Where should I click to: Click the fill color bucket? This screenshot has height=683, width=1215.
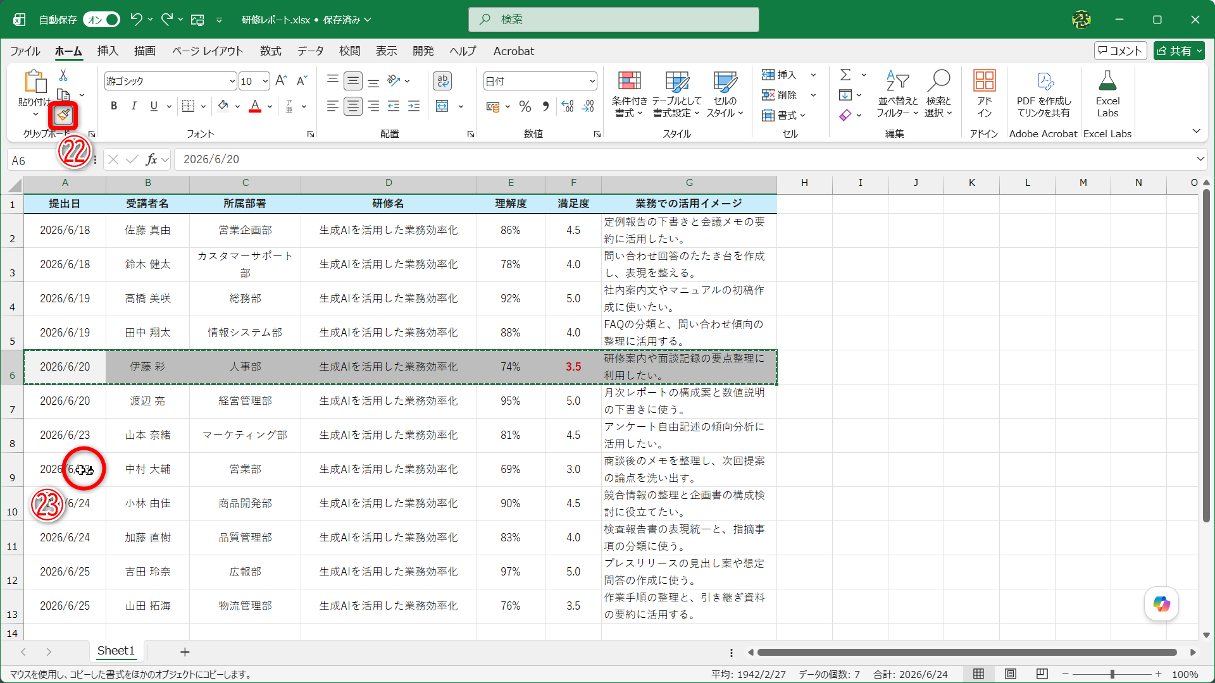(x=223, y=106)
